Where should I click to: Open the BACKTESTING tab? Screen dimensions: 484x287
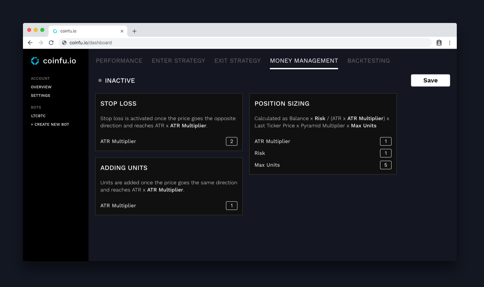click(x=369, y=61)
